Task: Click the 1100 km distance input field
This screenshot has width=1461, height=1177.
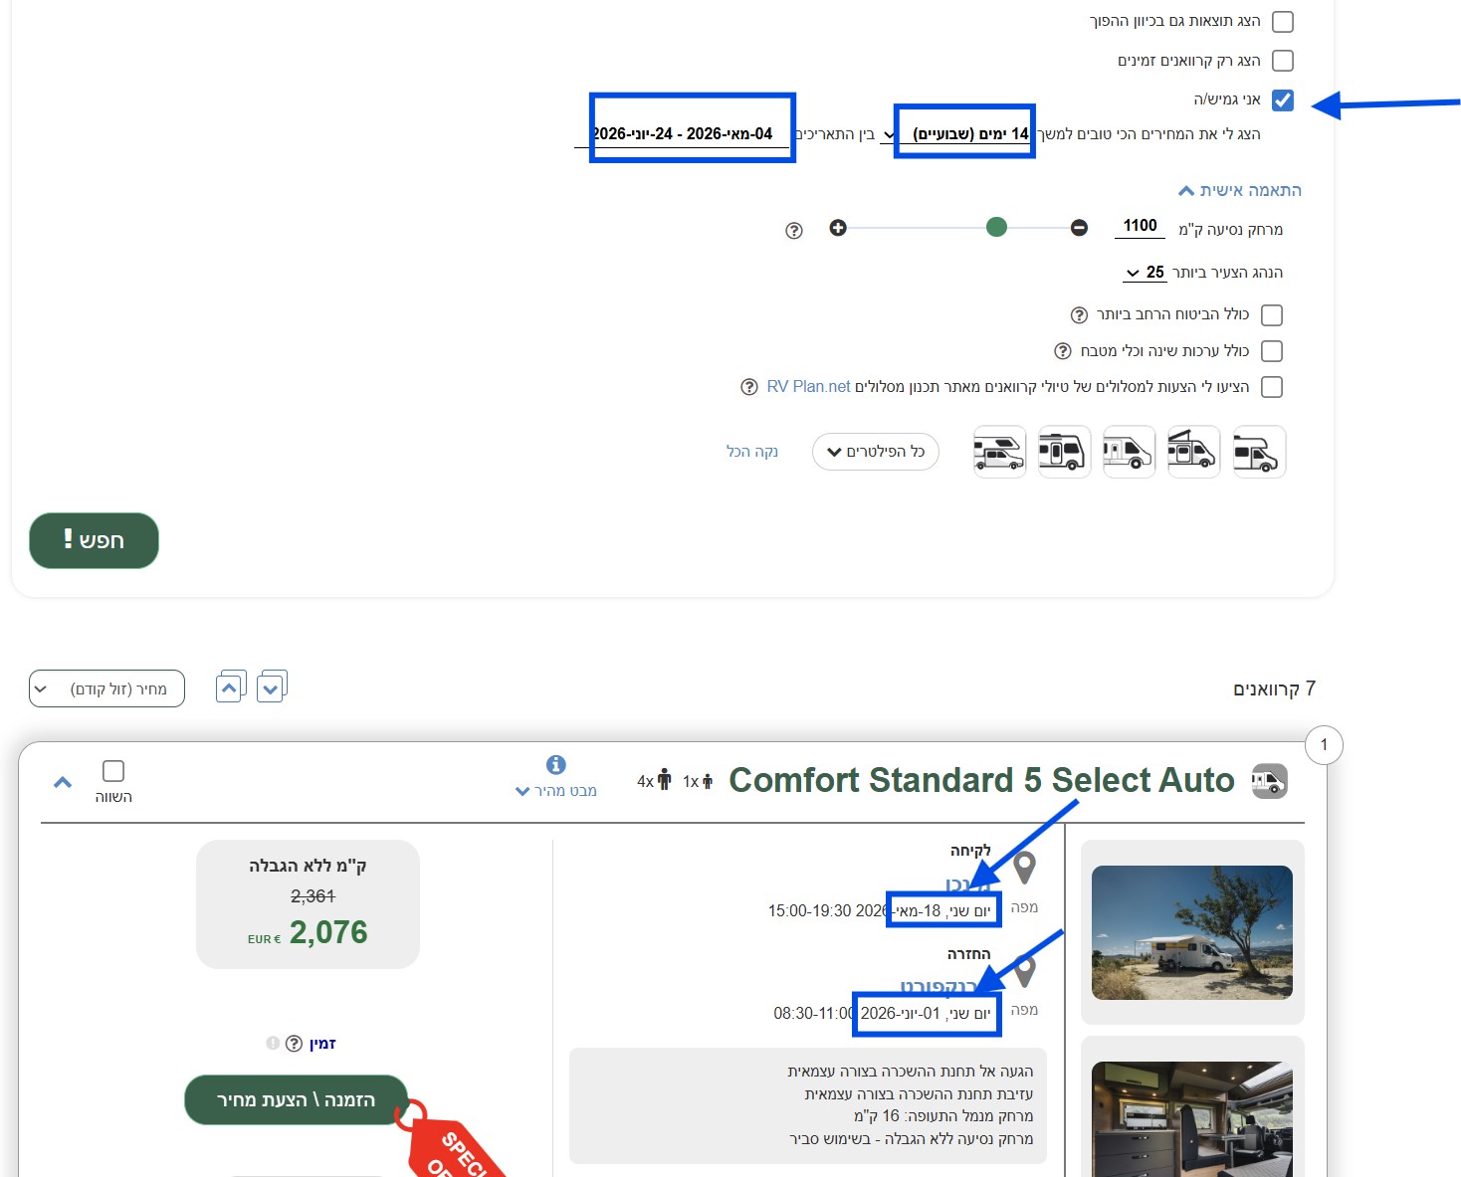Action: point(1140,226)
